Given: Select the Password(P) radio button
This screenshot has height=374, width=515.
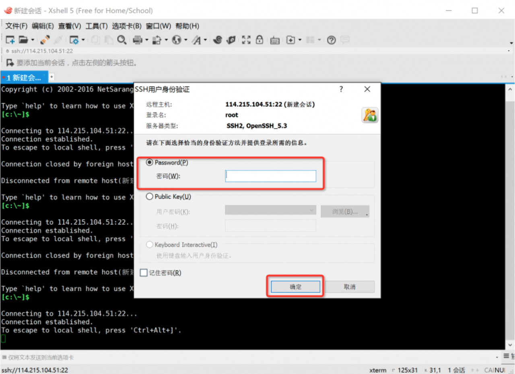Looking at the screenshot, I should (x=150, y=162).
